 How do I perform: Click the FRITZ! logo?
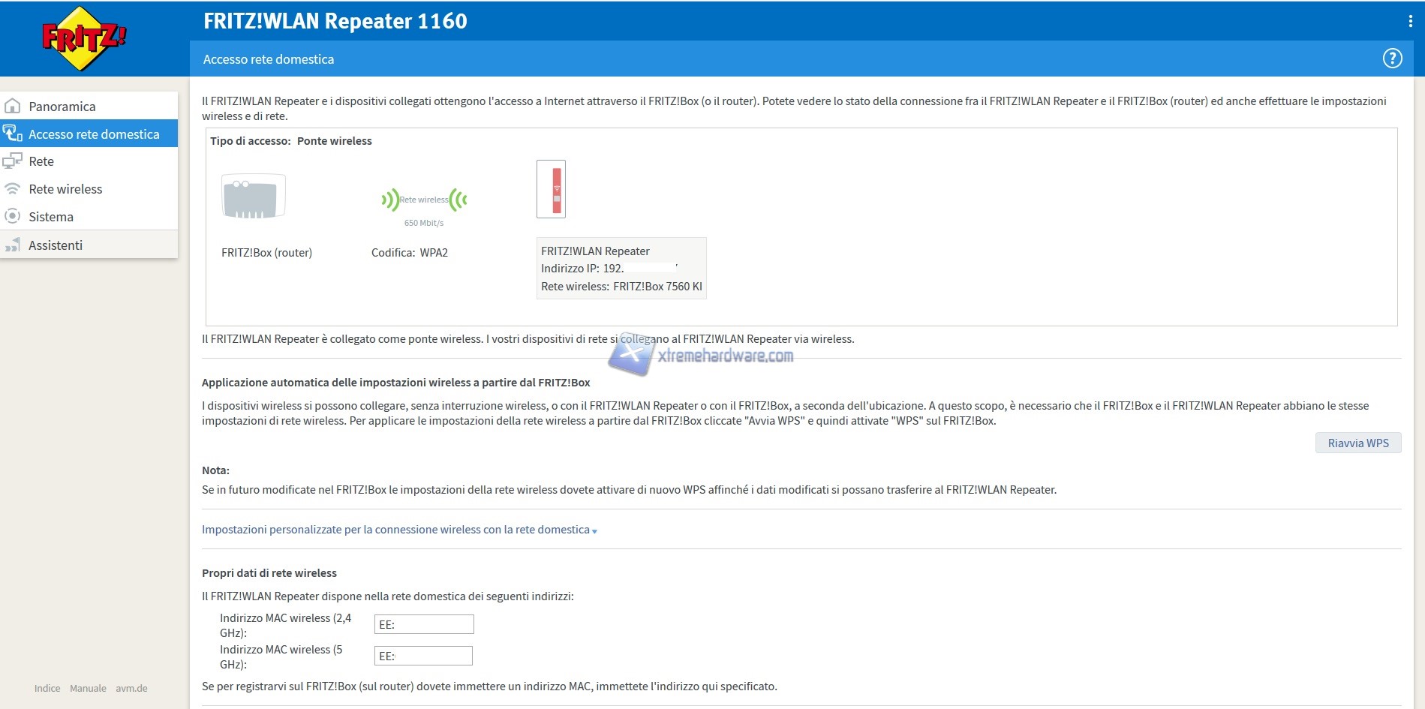pyautogui.click(x=83, y=38)
